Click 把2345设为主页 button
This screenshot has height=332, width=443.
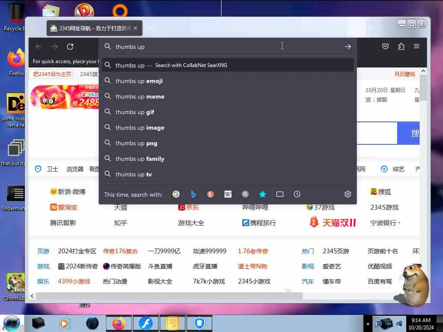52,74
